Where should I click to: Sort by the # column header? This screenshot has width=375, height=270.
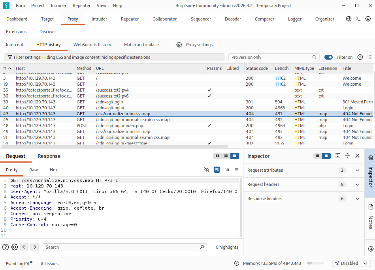(x=7, y=68)
